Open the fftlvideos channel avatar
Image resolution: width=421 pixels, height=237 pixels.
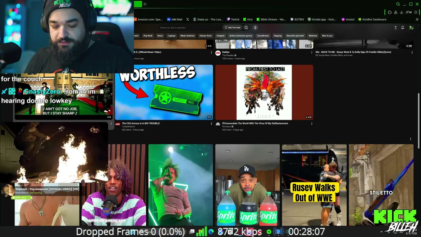click(218, 124)
